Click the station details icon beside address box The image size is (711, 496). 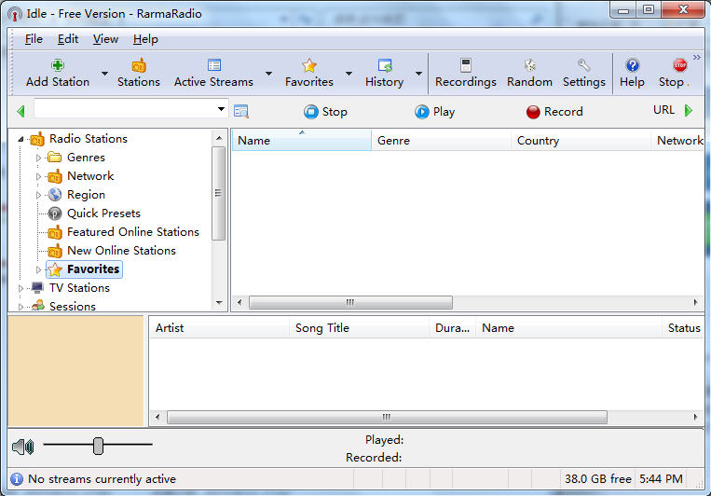point(240,111)
